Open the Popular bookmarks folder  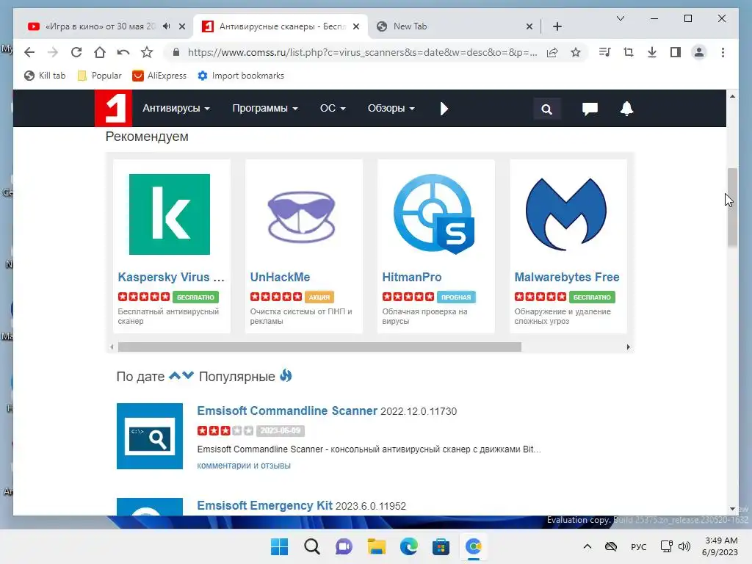[99, 76]
